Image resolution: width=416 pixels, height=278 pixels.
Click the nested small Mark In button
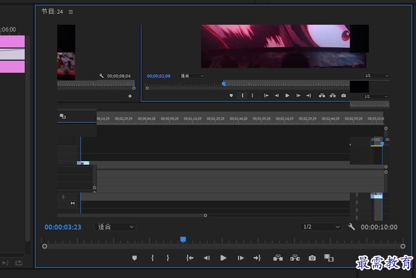pyautogui.click(x=242, y=96)
